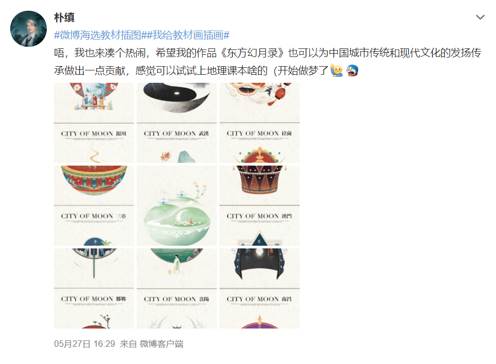
Task: Open the #微博海选教材插图# hashtag topic
Action: (x=97, y=35)
